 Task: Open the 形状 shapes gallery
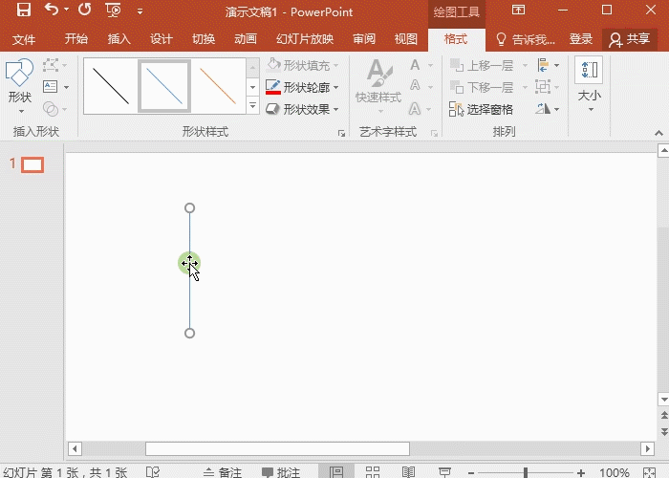[x=19, y=86]
